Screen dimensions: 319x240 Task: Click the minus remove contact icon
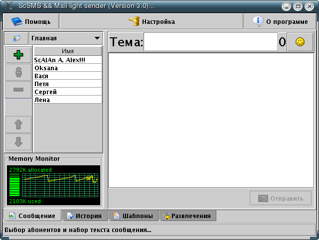coord(18,89)
